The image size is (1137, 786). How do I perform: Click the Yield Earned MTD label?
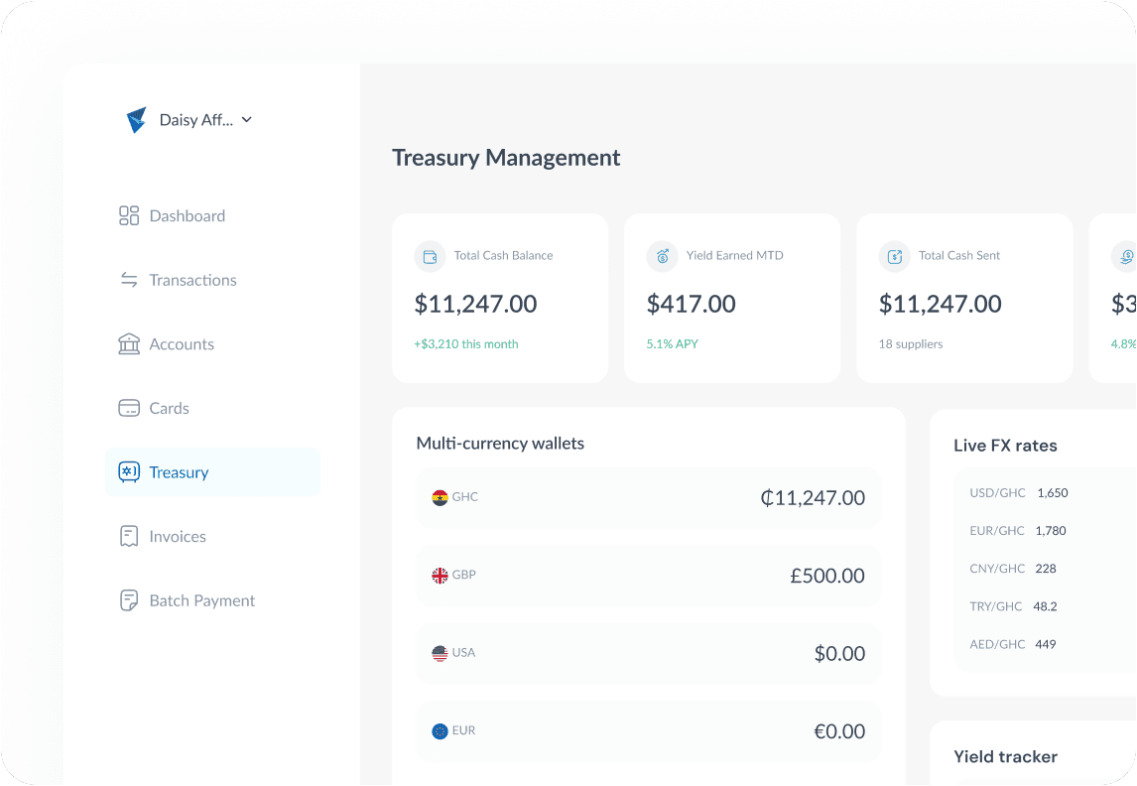pos(735,255)
